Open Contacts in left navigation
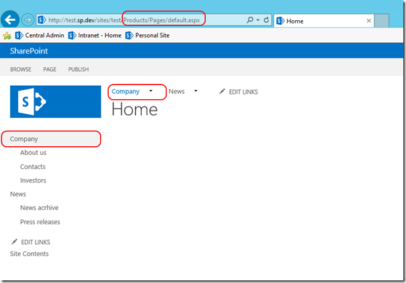The height and width of the screenshot is (283, 406). (33, 167)
